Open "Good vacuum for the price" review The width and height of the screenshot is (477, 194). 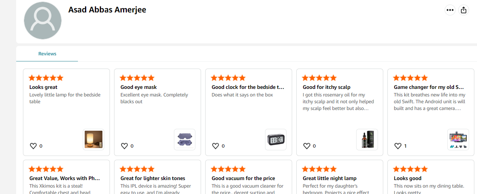coord(243,178)
